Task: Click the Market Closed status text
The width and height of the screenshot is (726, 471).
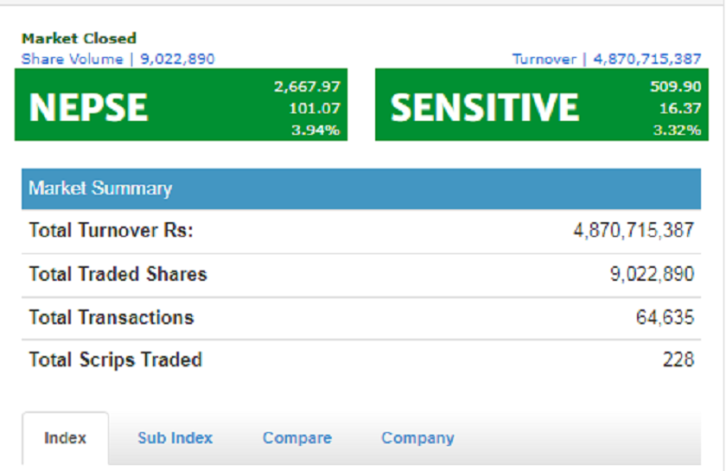Action: coord(79,38)
